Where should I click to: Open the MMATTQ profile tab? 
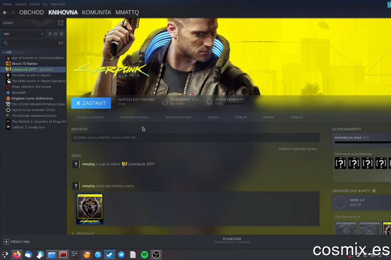(127, 13)
